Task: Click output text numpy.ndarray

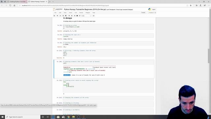Action: pyautogui.click(x=68, y=39)
